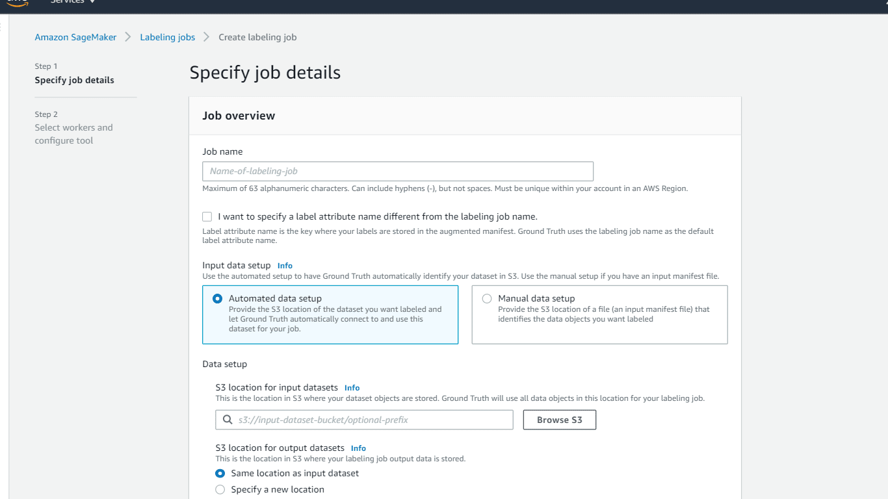This screenshot has width=888, height=499.
Task: Click Info beside S3 location for input datasets
Action: coord(352,387)
